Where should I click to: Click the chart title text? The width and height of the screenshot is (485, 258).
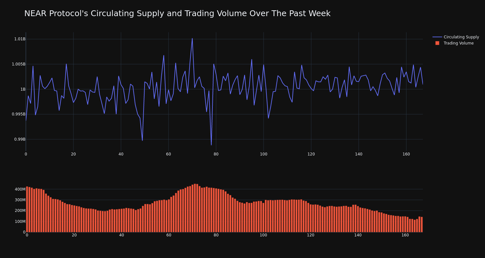(x=177, y=14)
